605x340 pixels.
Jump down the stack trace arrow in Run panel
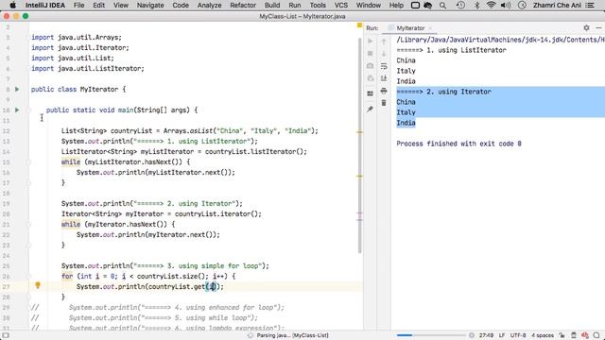pyautogui.click(x=384, y=53)
